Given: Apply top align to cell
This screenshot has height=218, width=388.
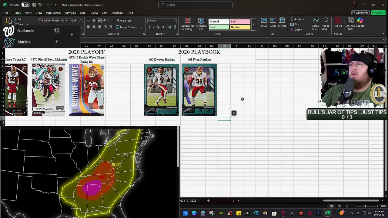Looking at the screenshot, I should [x=89, y=21].
